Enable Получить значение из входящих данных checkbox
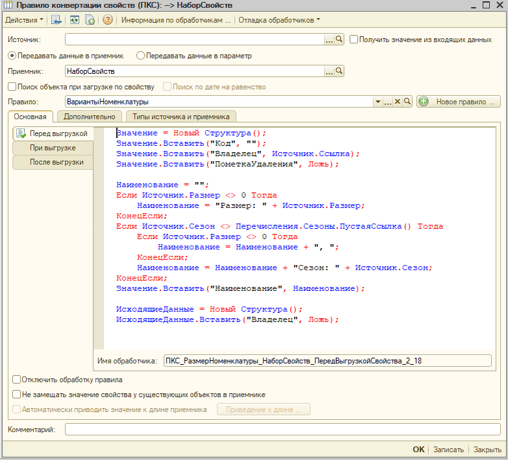 (x=354, y=40)
